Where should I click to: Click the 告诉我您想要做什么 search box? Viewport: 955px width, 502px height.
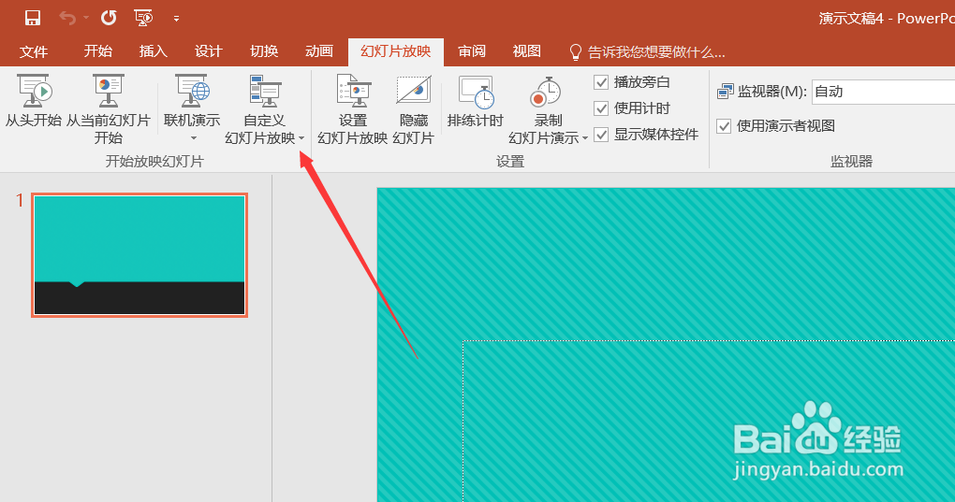pyautogui.click(x=656, y=52)
